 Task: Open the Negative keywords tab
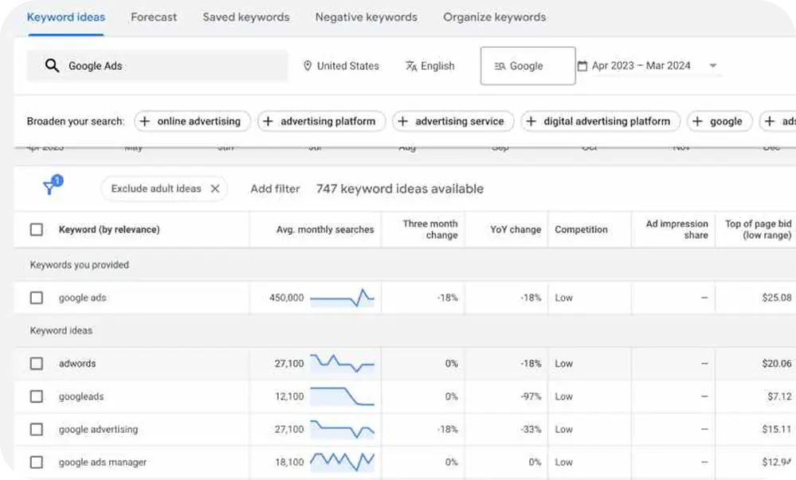point(367,18)
